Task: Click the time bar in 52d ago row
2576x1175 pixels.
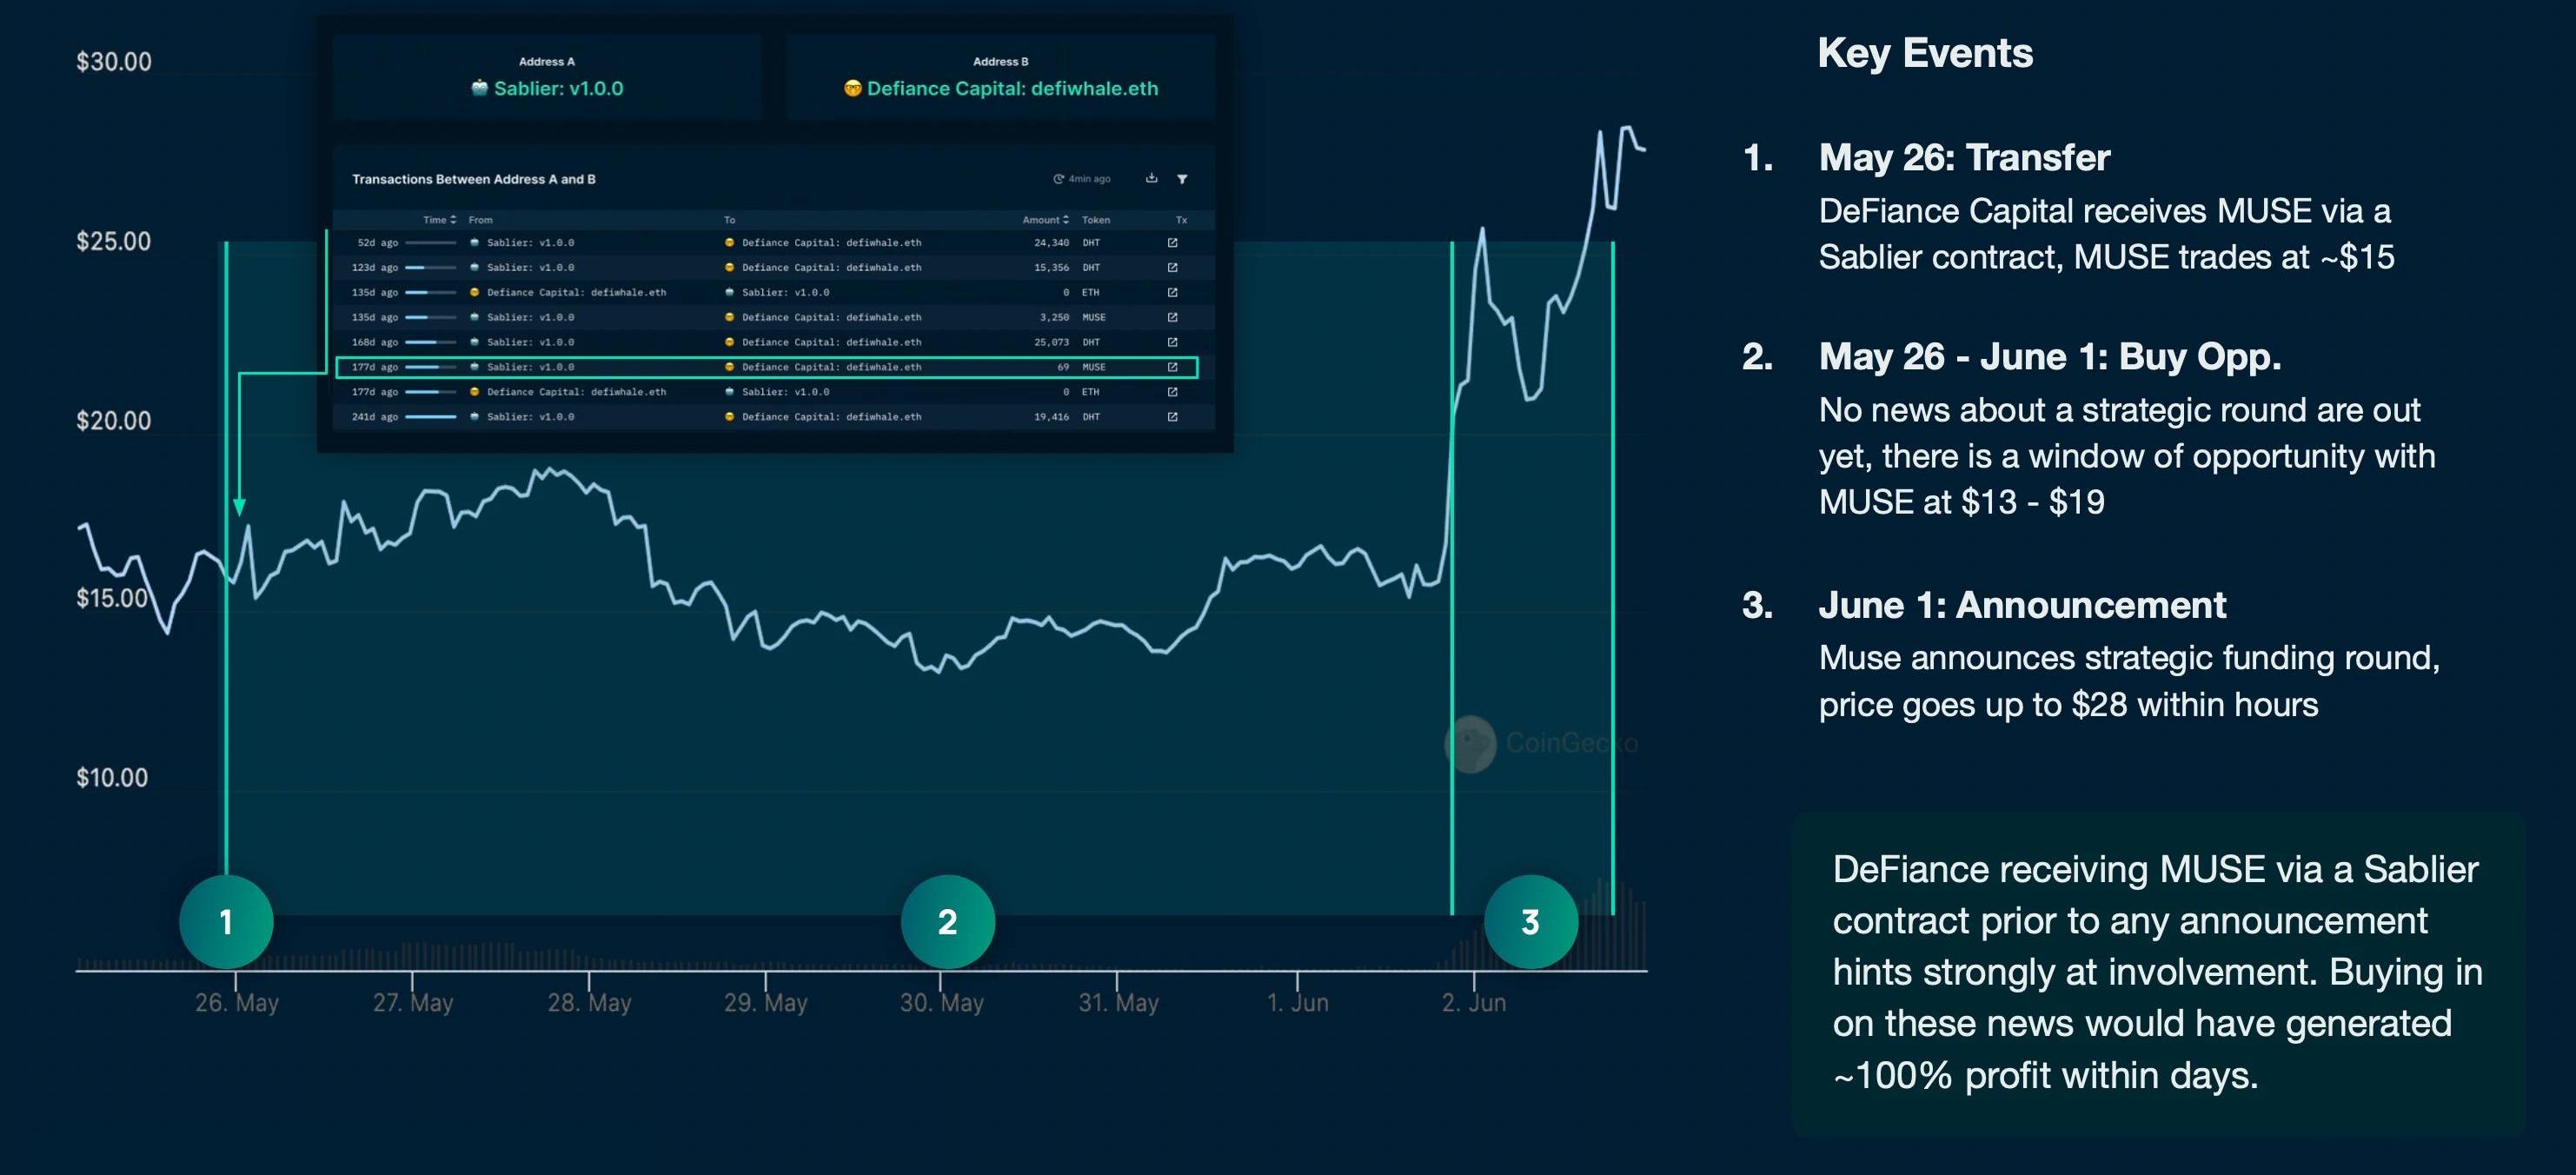Action: pos(431,243)
